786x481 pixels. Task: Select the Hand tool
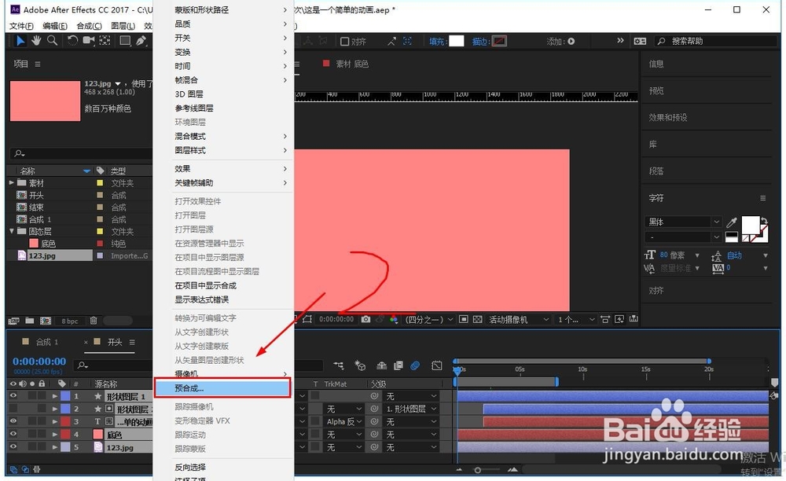[36, 41]
